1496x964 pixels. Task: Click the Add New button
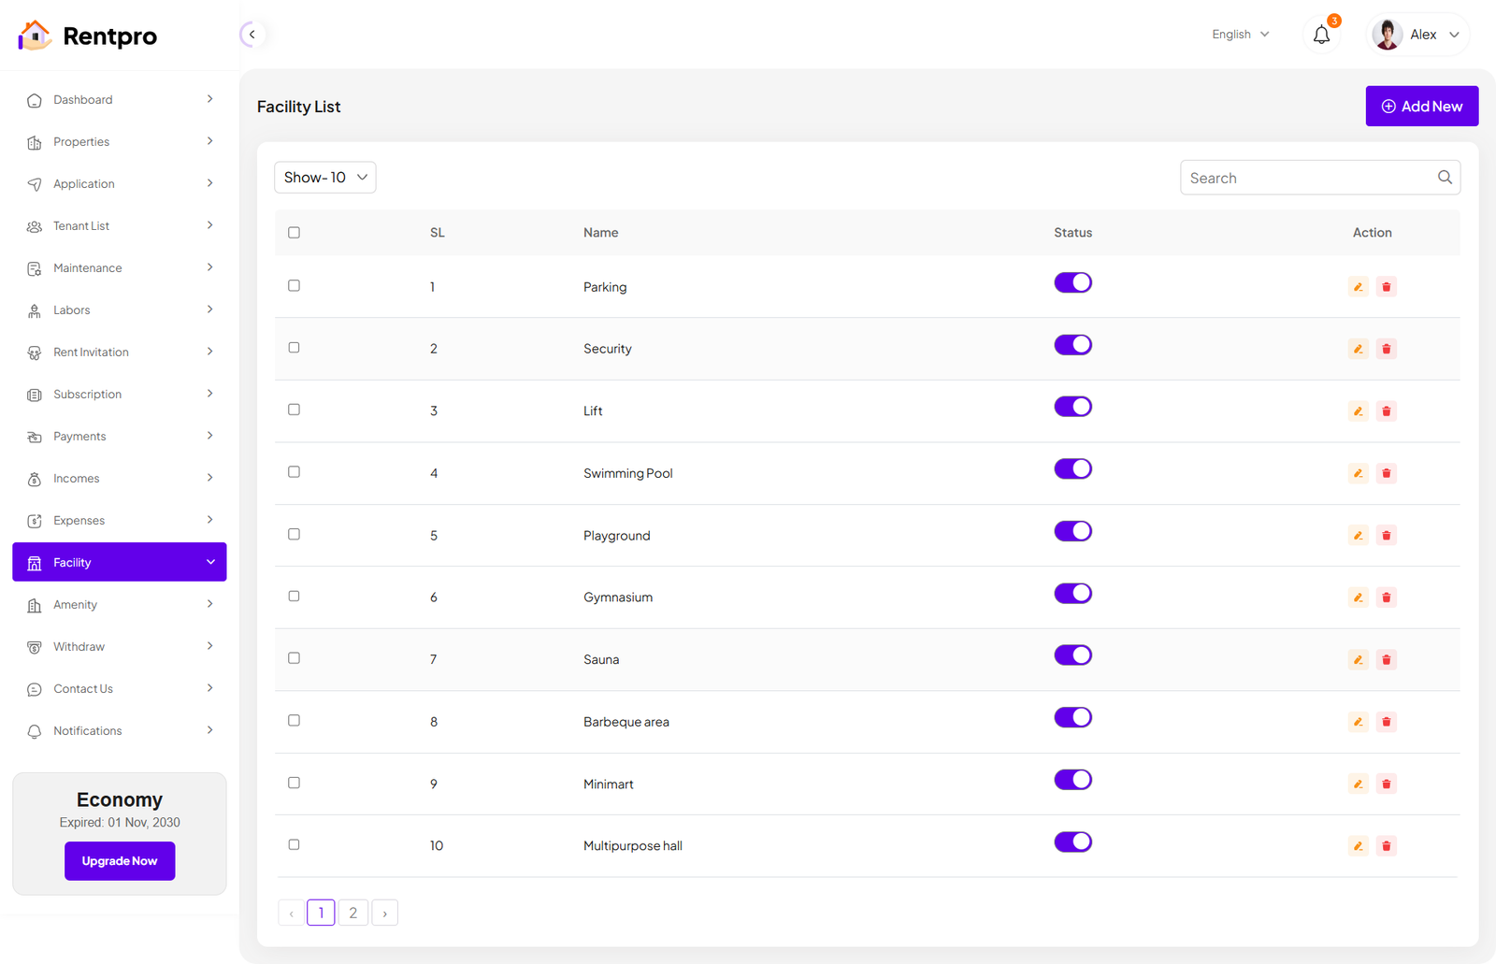[x=1421, y=107]
